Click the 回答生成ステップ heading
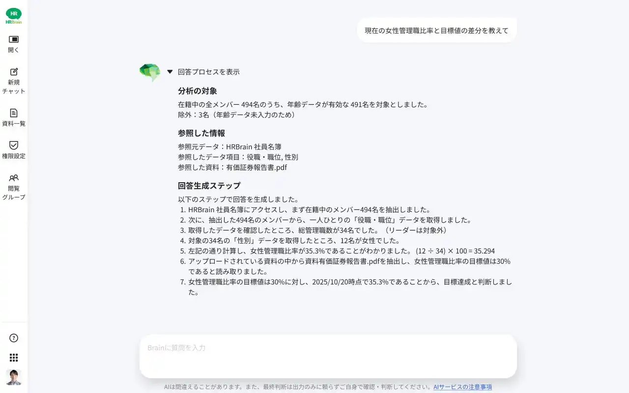Image resolution: width=629 pixels, height=393 pixels. [x=209, y=186]
